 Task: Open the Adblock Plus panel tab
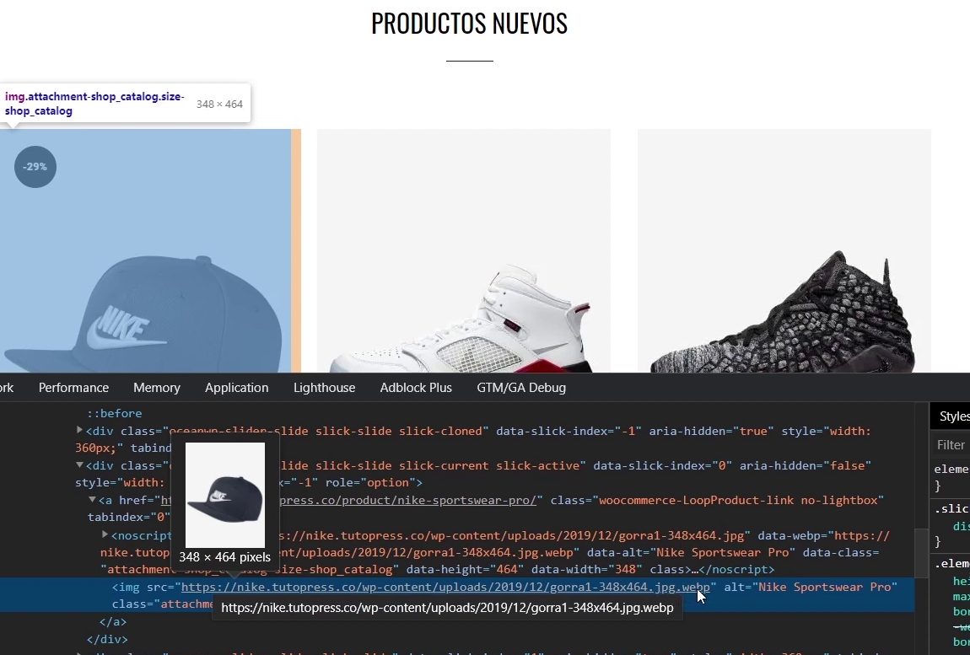416,388
